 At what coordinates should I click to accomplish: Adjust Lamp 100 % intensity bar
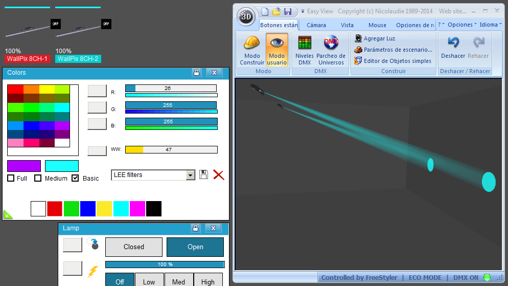coord(165,265)
